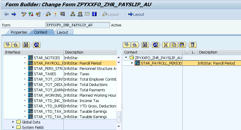Click the forward arrow in the toolbar
This screenshot has height=130, width=241.
point(13,14)
